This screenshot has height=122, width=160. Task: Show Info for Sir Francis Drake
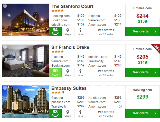click(81, 72)
